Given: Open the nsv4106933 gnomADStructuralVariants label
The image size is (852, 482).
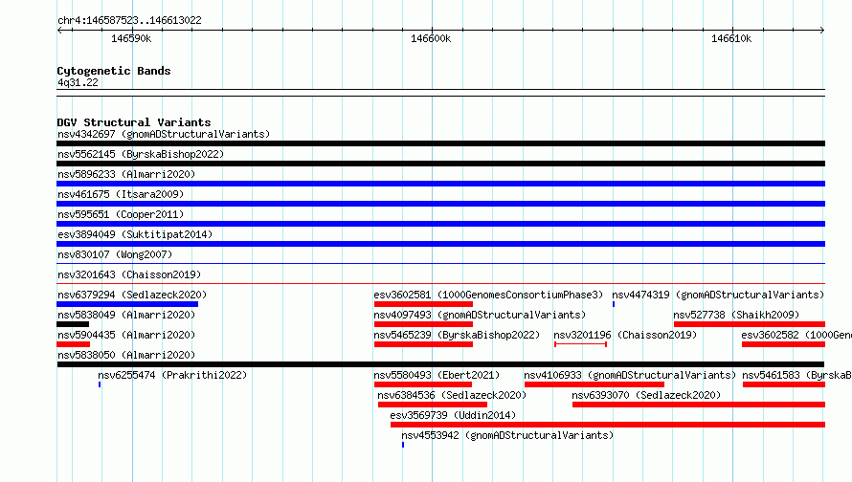Looking at the screenshot, I should click(x=630, y=375).
